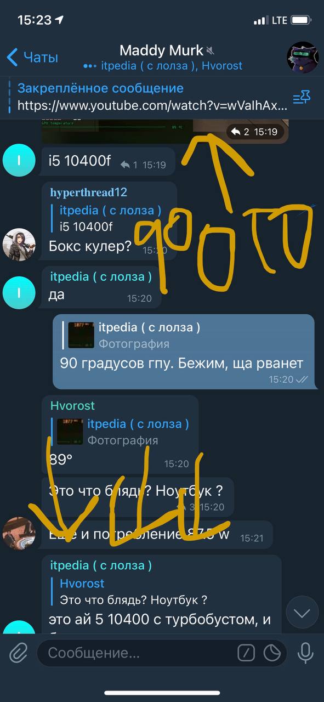Tap itpedia's avatar next to i5 10400f
Viewport: 324px width, 702px height.
pyautogui.click(x=19, y=160)
